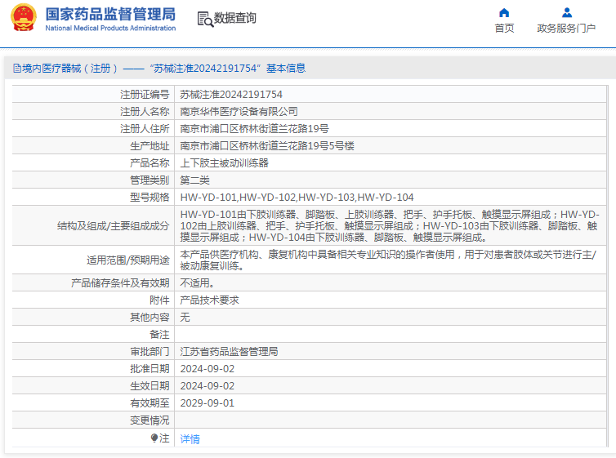Click the 产品名称 label

click(150, 163)
